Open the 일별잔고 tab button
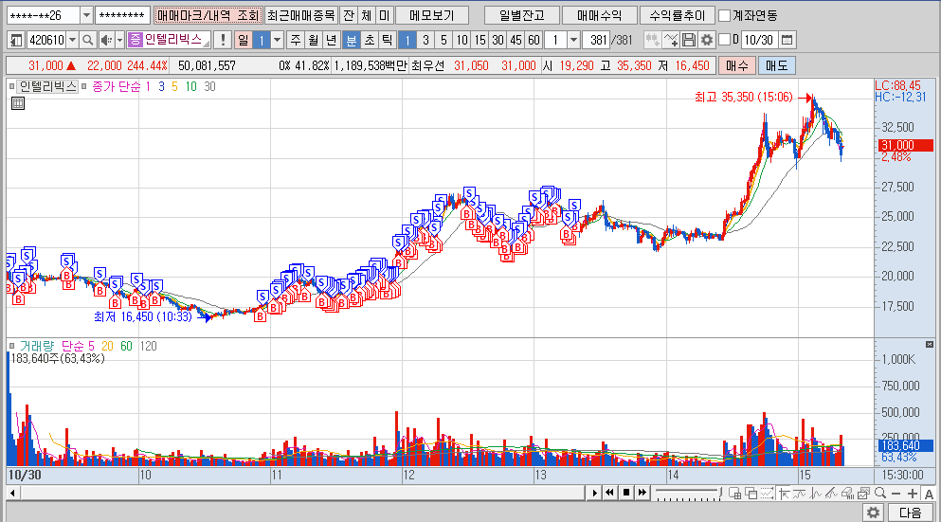 [521, 15]
